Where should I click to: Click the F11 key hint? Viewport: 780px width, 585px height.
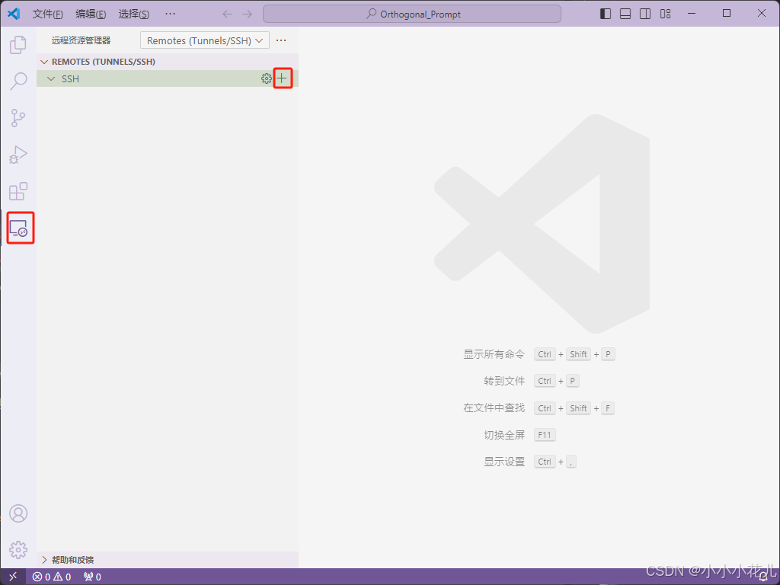tap(545, 435)
